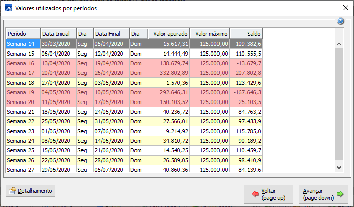
Task: Click the scrollbar down arrow
Action: 339,168
